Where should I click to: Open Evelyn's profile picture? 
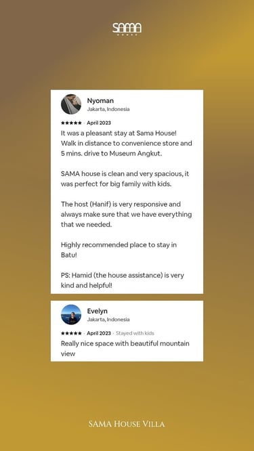pyautogui.click(x=71, y=314)
